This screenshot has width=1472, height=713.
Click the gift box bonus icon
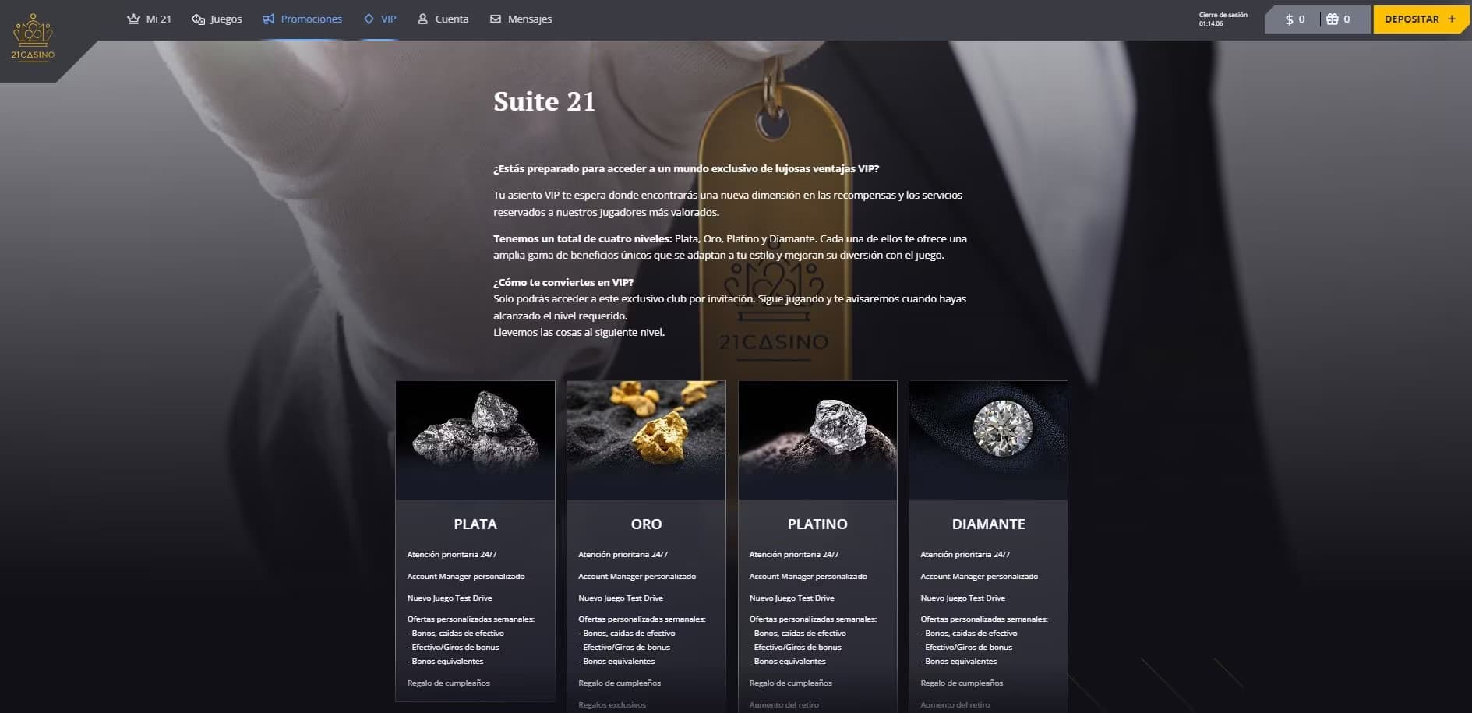[1333, 19]
